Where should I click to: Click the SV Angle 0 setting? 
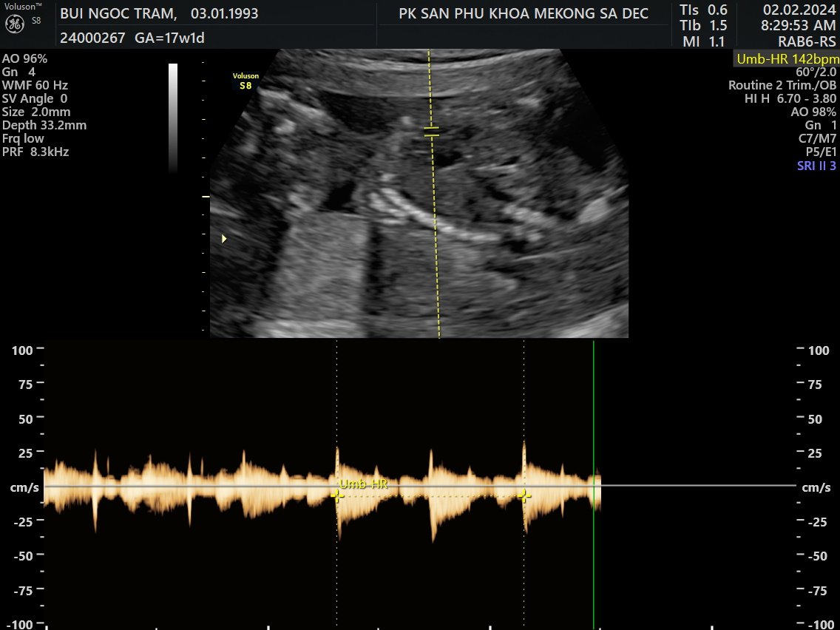(x=35, y=98)
